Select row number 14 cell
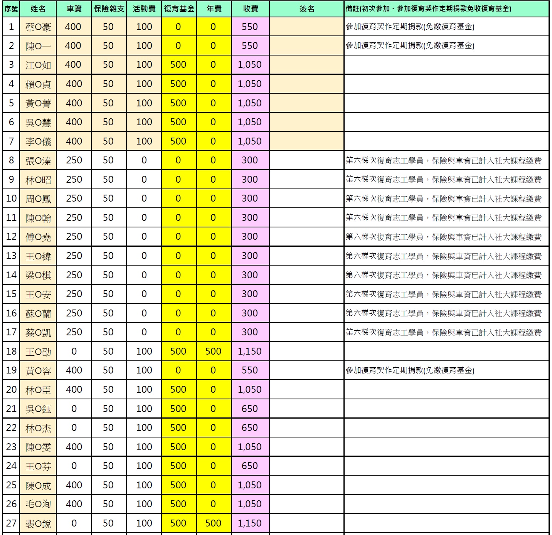Viewport: 552px width, 535px height. pyautogui.click(x=11, y=275)
